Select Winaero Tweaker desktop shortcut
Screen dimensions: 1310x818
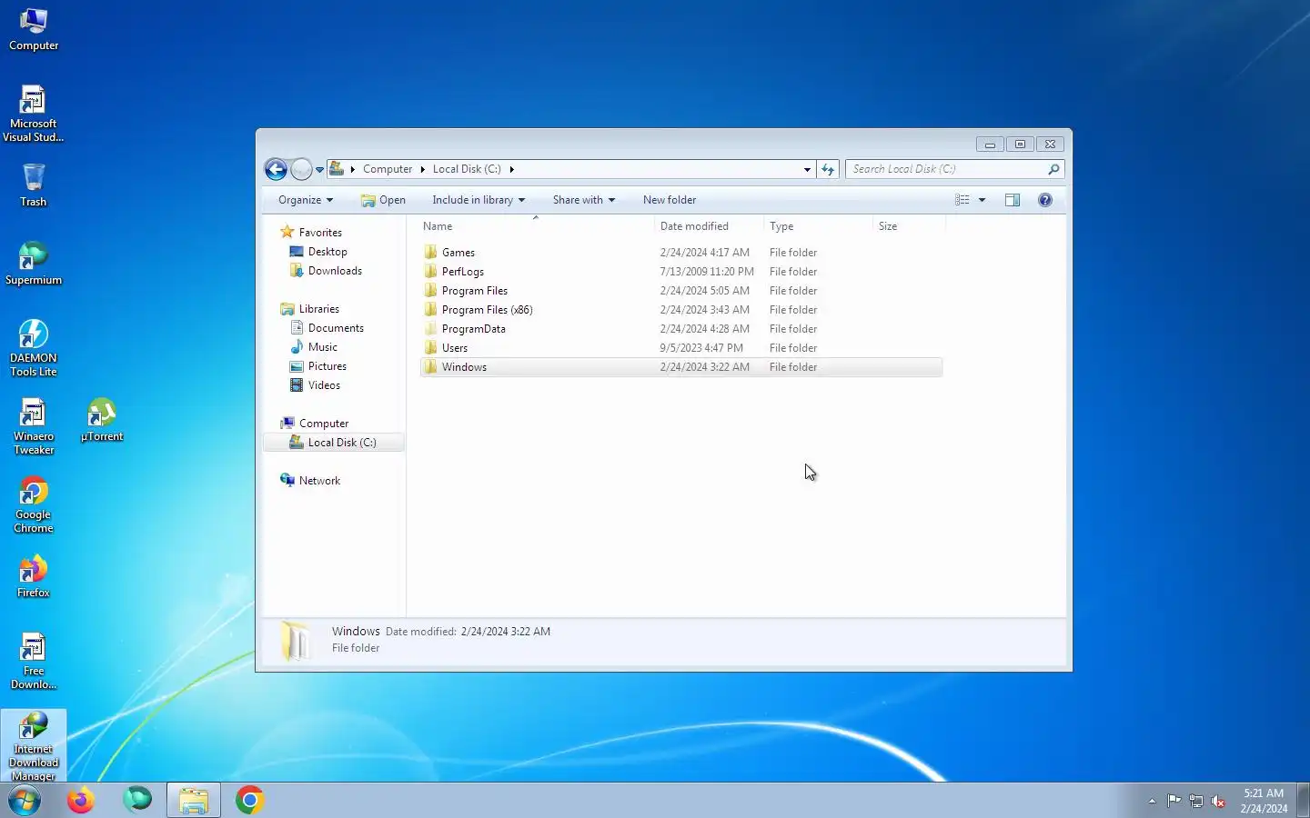pos(34,426)
